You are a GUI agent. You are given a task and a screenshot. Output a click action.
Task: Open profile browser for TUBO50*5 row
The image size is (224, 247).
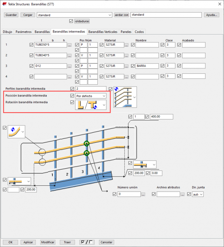[69, 45]
